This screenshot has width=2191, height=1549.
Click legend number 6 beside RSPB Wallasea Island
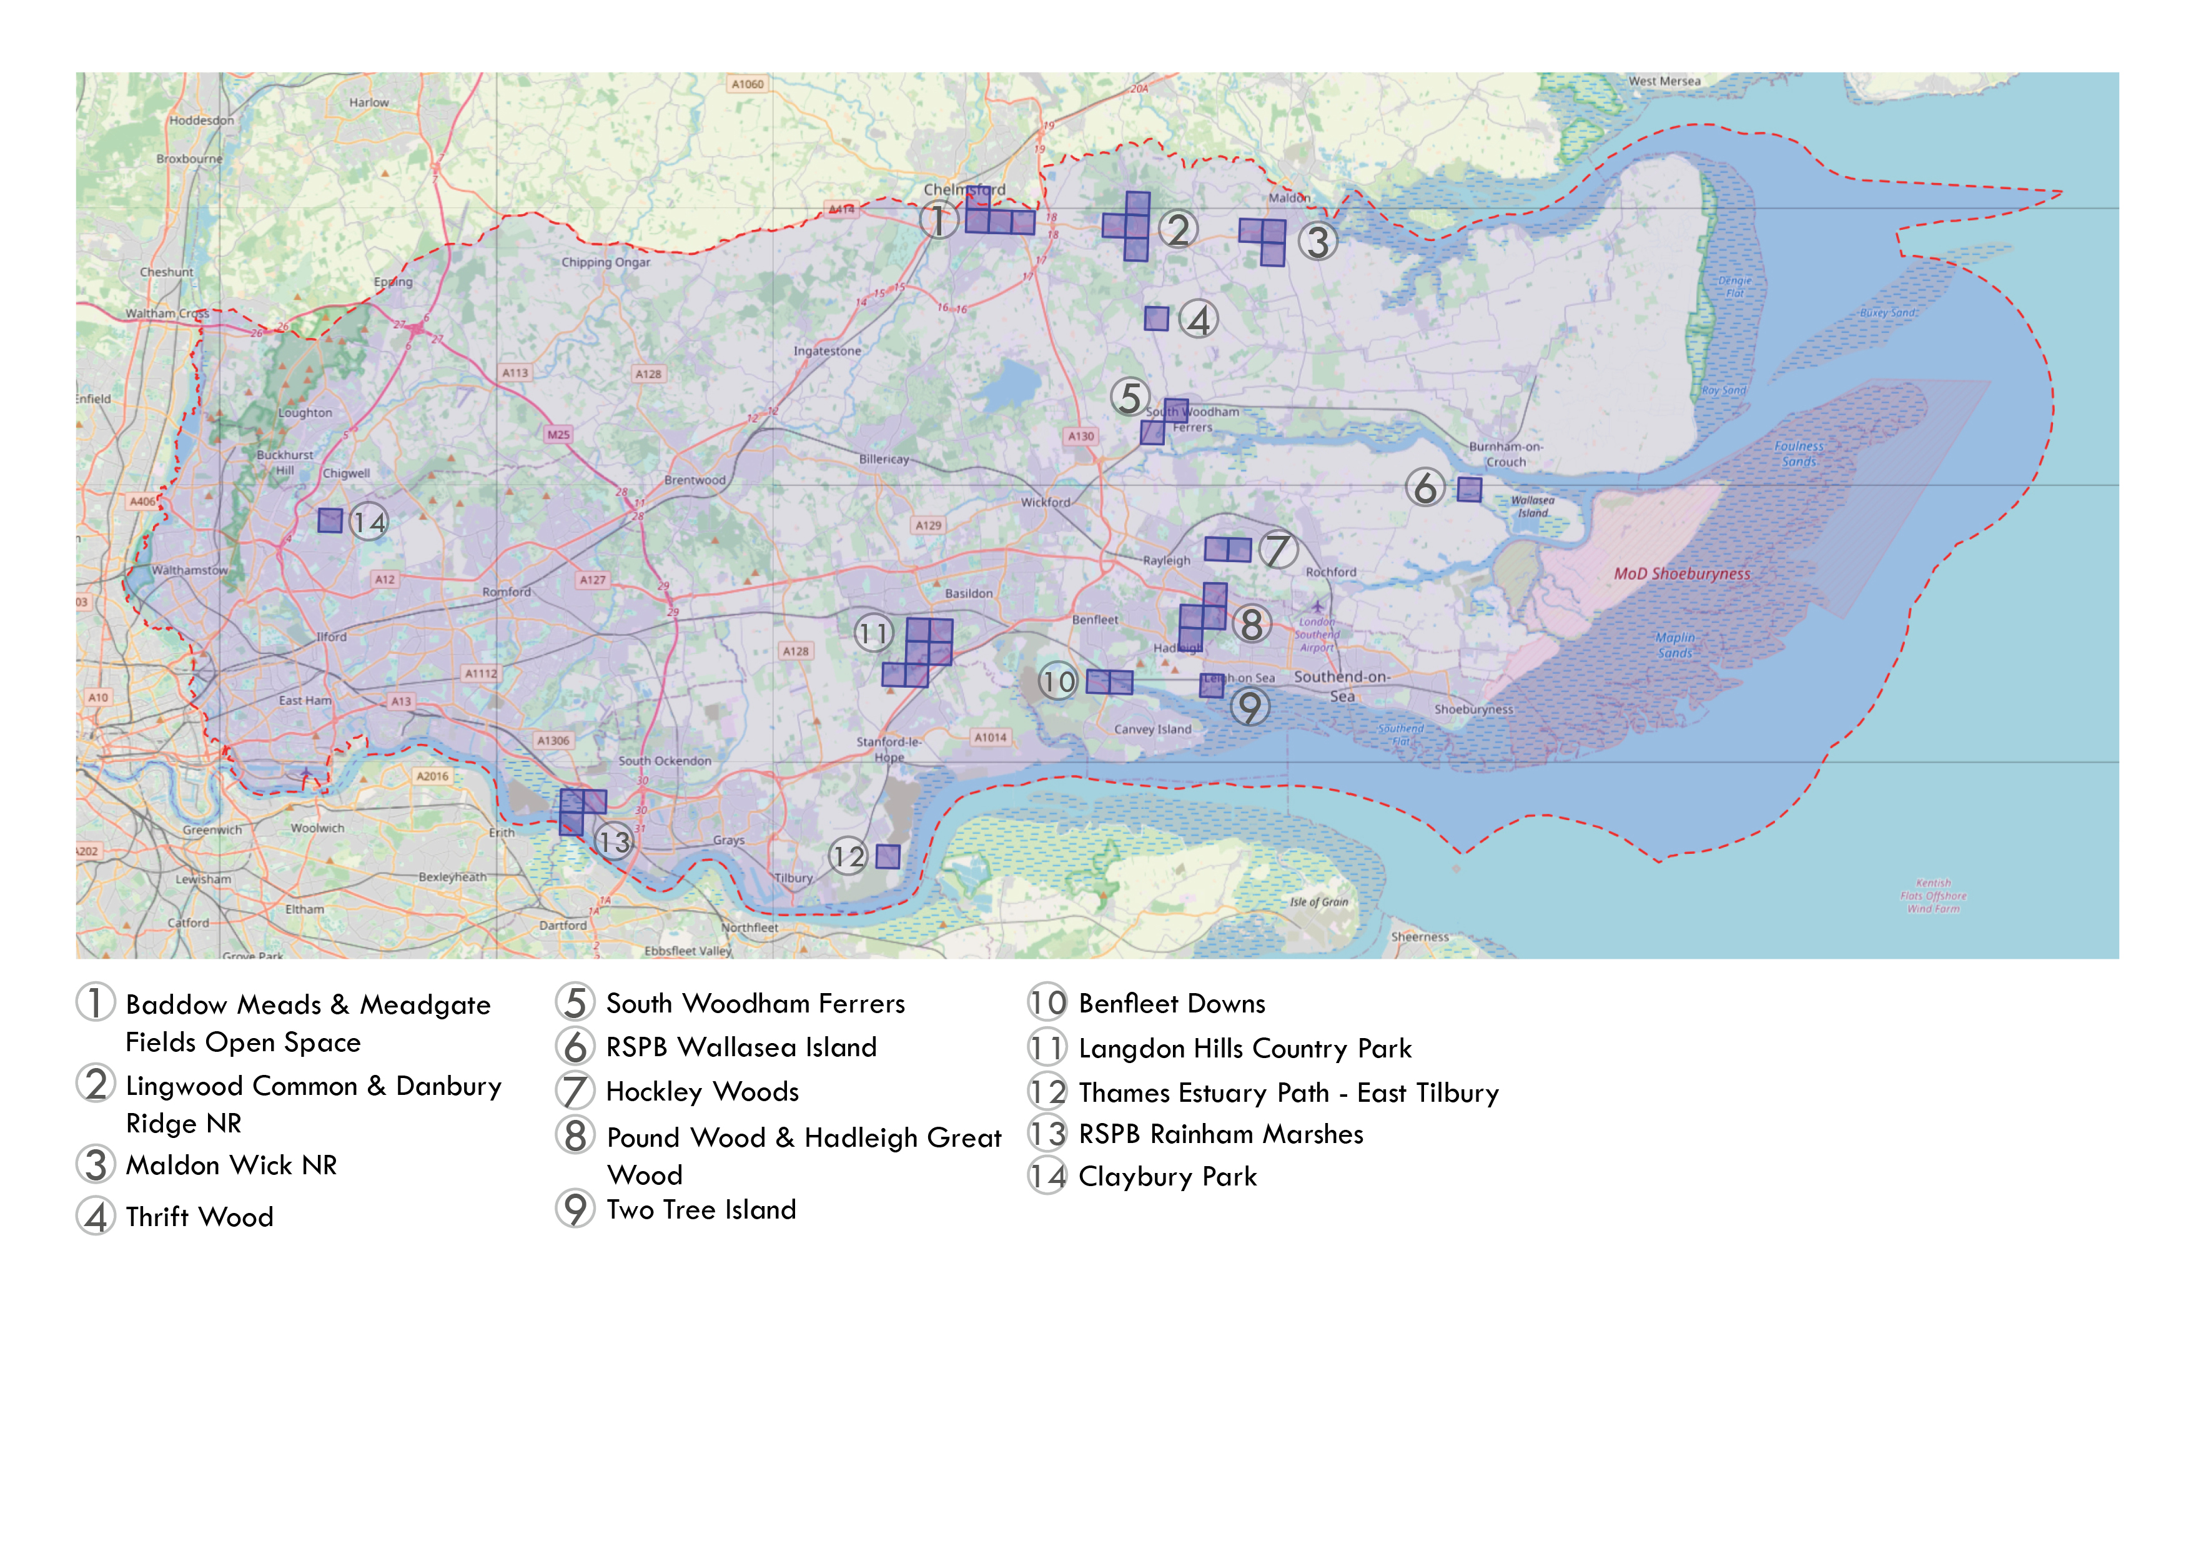(575, 1046)
